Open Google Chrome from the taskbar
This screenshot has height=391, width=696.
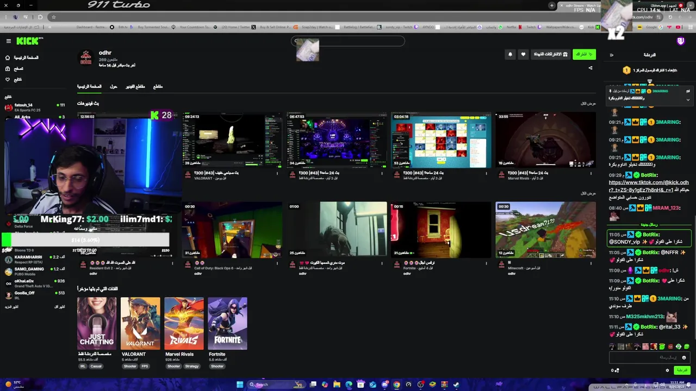pos(396,384)
